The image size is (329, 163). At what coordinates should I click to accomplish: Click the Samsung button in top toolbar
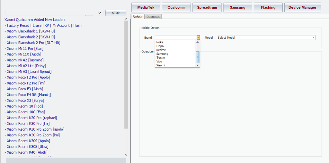[x=237, y=7]
